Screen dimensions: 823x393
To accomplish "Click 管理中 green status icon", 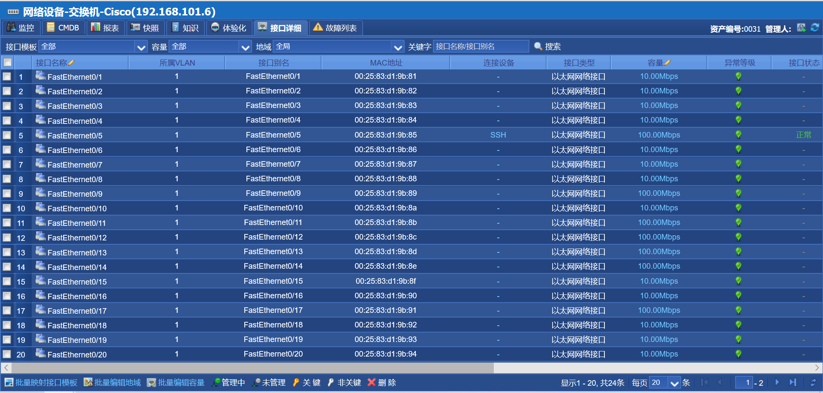I will click(216, 382).
